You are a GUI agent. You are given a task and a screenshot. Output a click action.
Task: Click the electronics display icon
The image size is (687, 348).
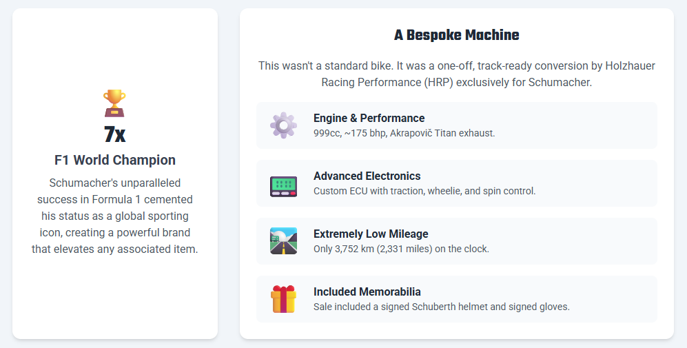[x=283, y=183]
